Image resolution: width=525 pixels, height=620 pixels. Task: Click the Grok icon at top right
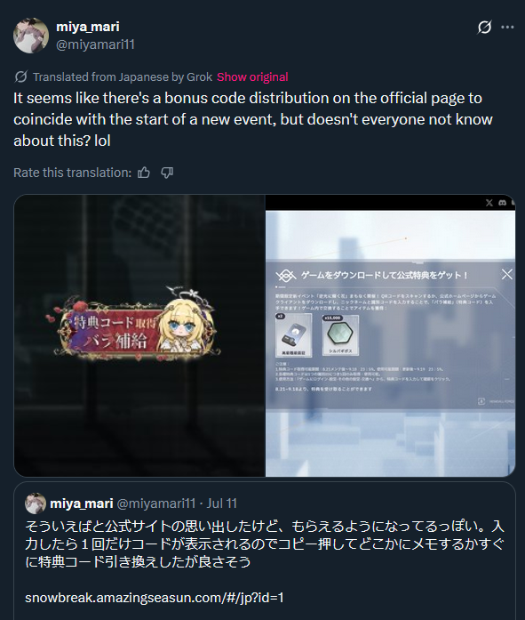click(x=484, y=27)
